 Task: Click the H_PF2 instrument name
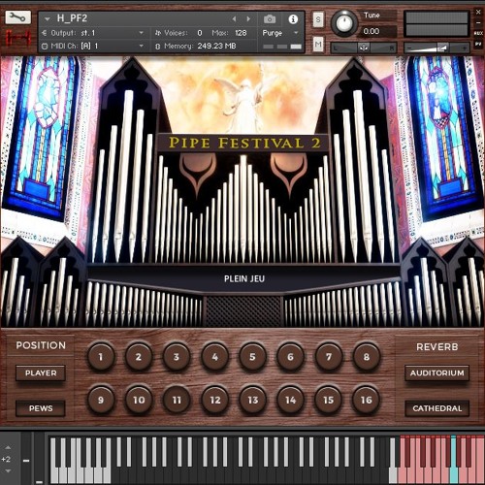pyautogui.click(x=72, y=18)
